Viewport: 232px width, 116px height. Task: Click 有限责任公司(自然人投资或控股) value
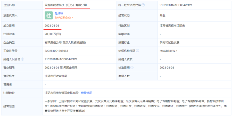(x=65, y=43)
